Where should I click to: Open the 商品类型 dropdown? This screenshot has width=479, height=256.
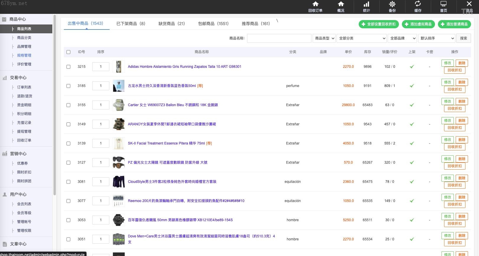pyautogui.click(x=324, y=38)
